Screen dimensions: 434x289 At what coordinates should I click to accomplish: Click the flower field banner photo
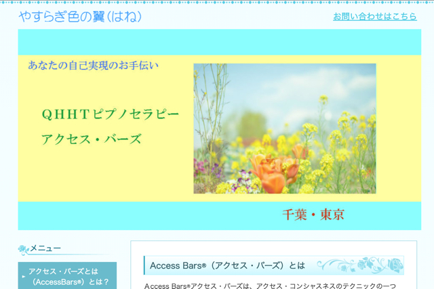tap(285, 129)
